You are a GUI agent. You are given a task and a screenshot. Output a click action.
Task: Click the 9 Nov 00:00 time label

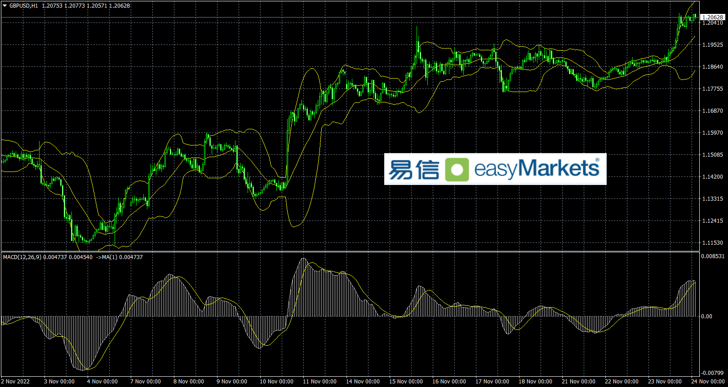pos(232,382)
